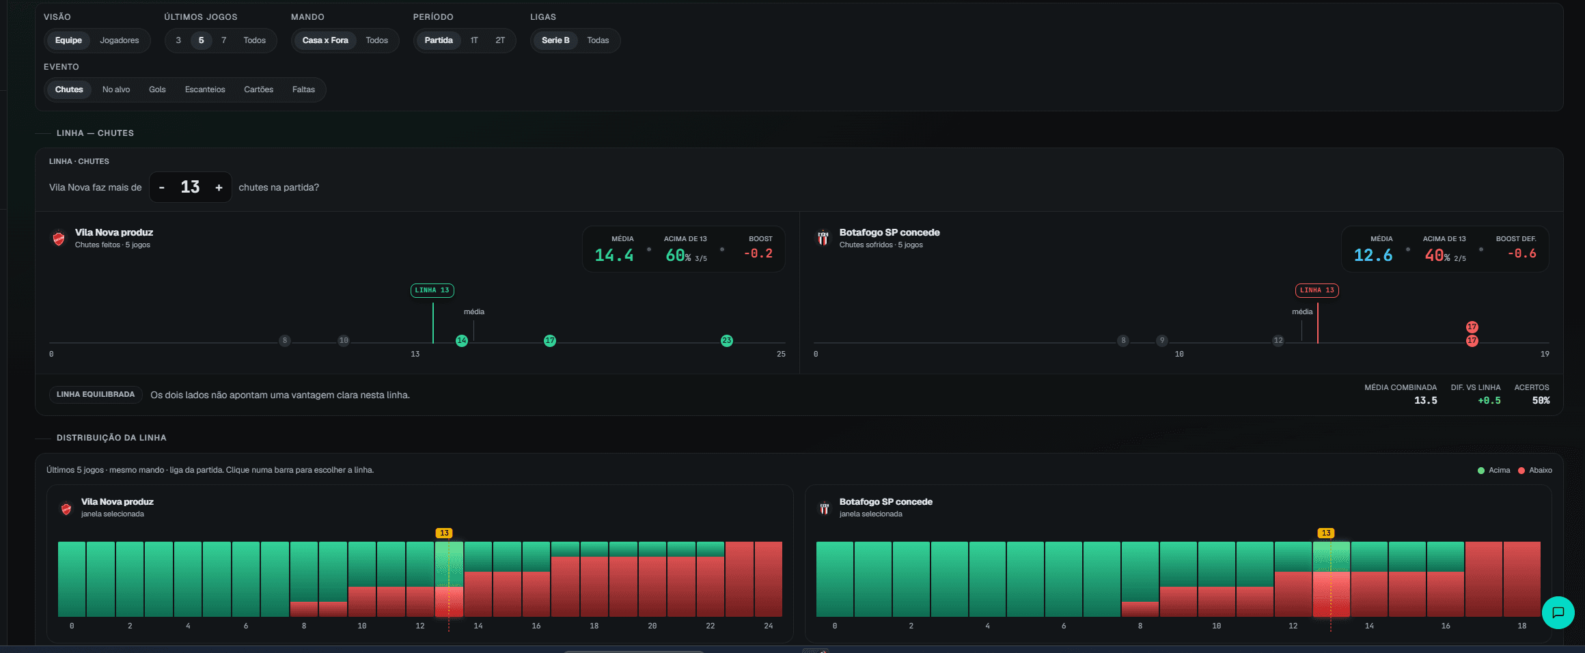Set last games to 7
Screen dimensions: 1585x653
(x=223, y=40)
